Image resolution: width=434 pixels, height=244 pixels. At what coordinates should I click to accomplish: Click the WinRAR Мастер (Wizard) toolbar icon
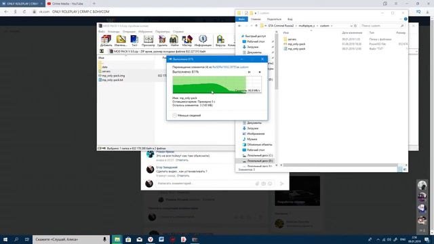187,41
